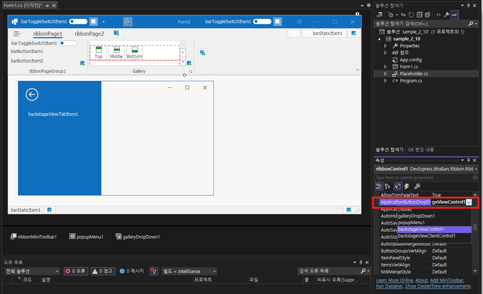Click add-item icon in ribbonPageGroup1

point(83,63)
